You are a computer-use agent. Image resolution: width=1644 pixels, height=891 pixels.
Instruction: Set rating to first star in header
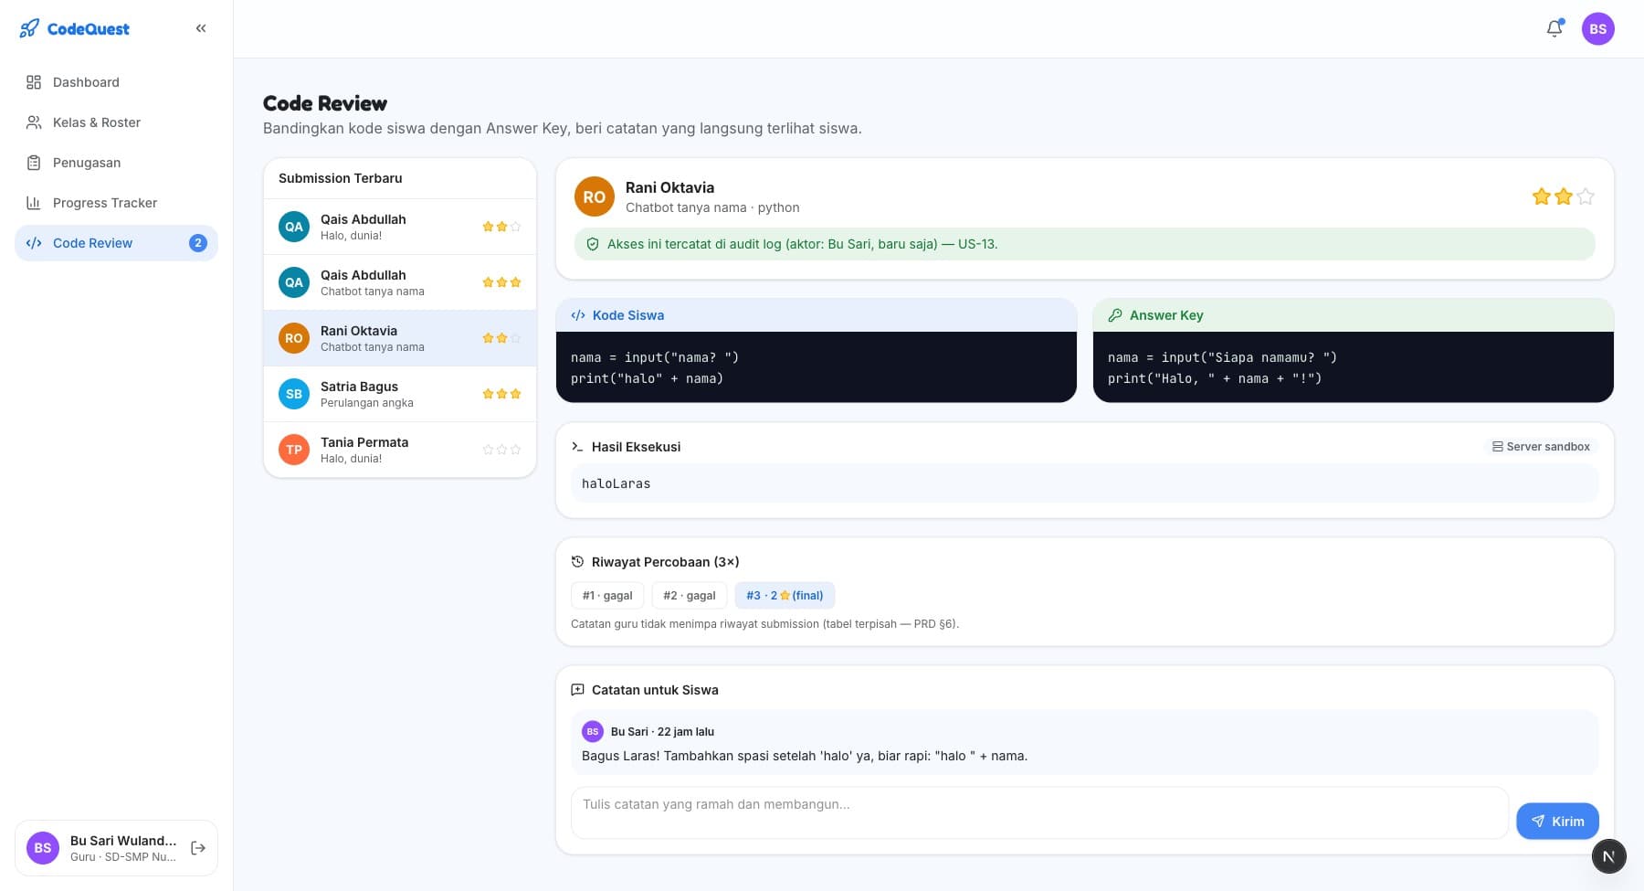tap(1542, 196)
